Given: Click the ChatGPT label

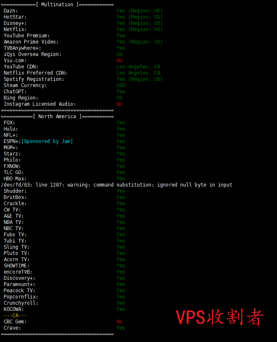Looking at the screenshot, I should [15, 92].
